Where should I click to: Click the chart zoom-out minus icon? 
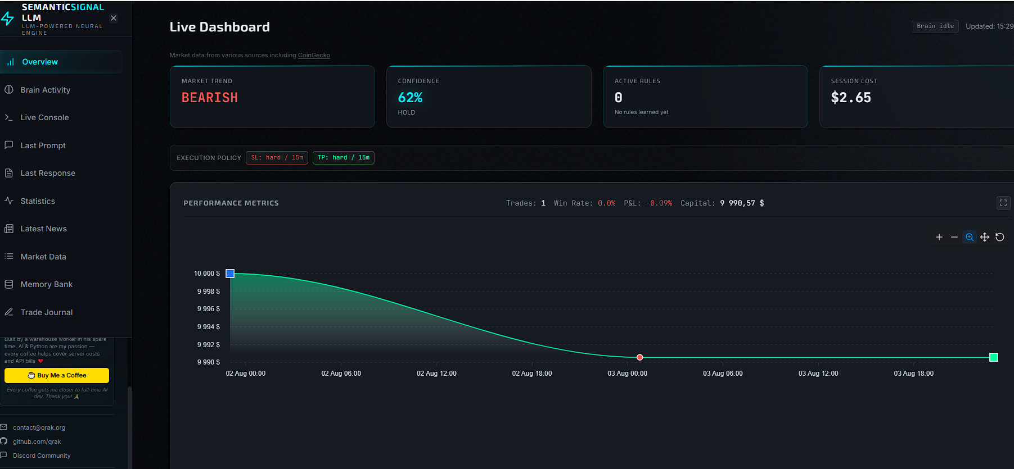tap(954, 237)
